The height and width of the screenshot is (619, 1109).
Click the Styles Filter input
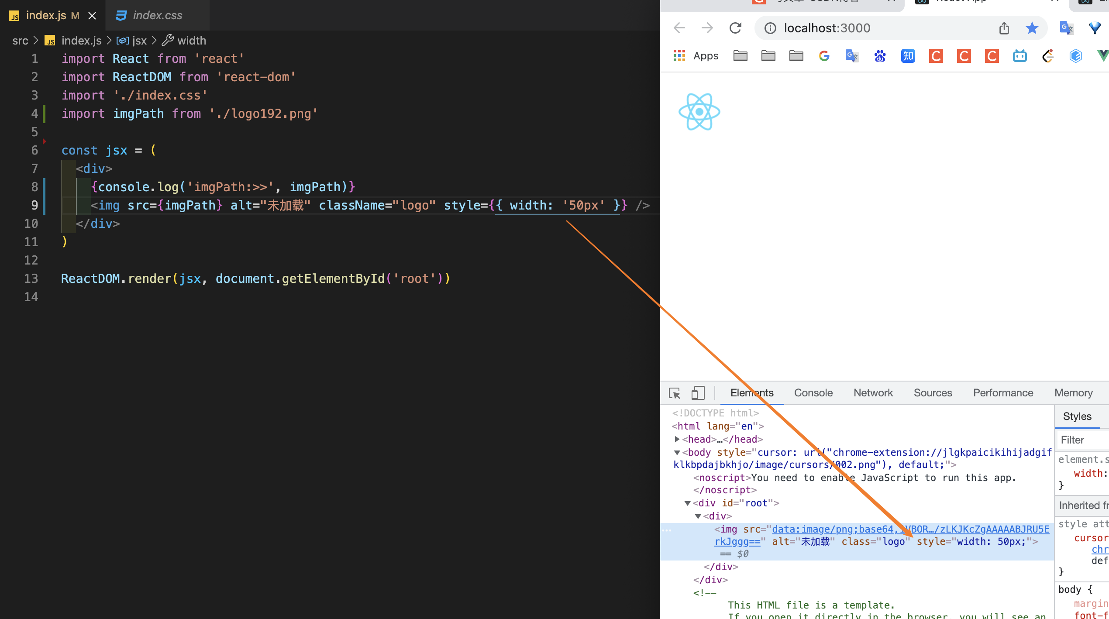pyautogui.click(x=1083, y=440)
